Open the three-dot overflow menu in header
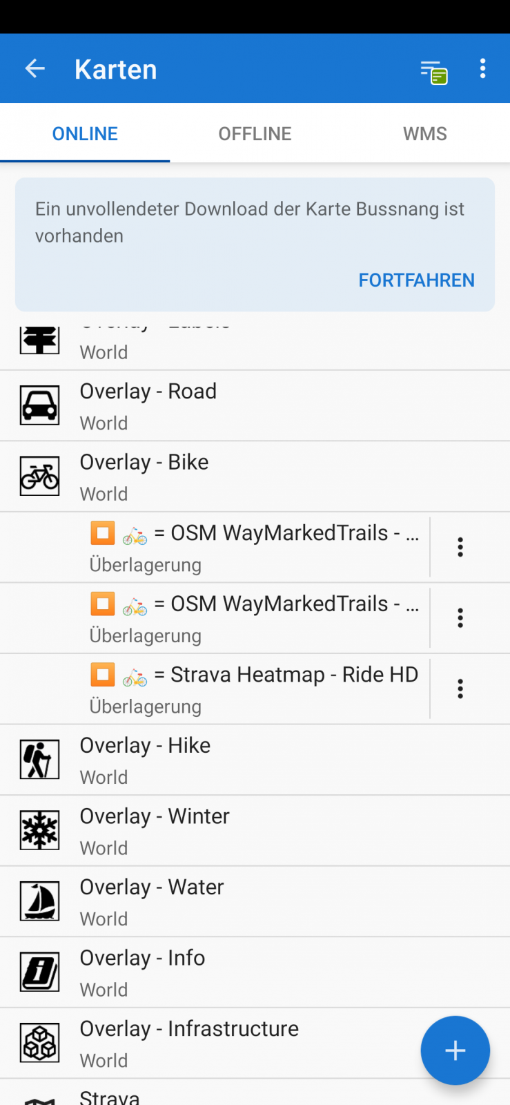 [x=482, y=68]
